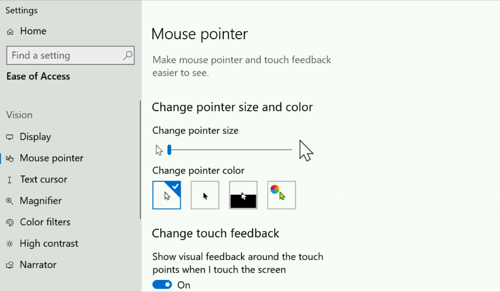Click the sidebar vertical scrollbar
Screen dimensions: 500x292
[x=140, y=159]
